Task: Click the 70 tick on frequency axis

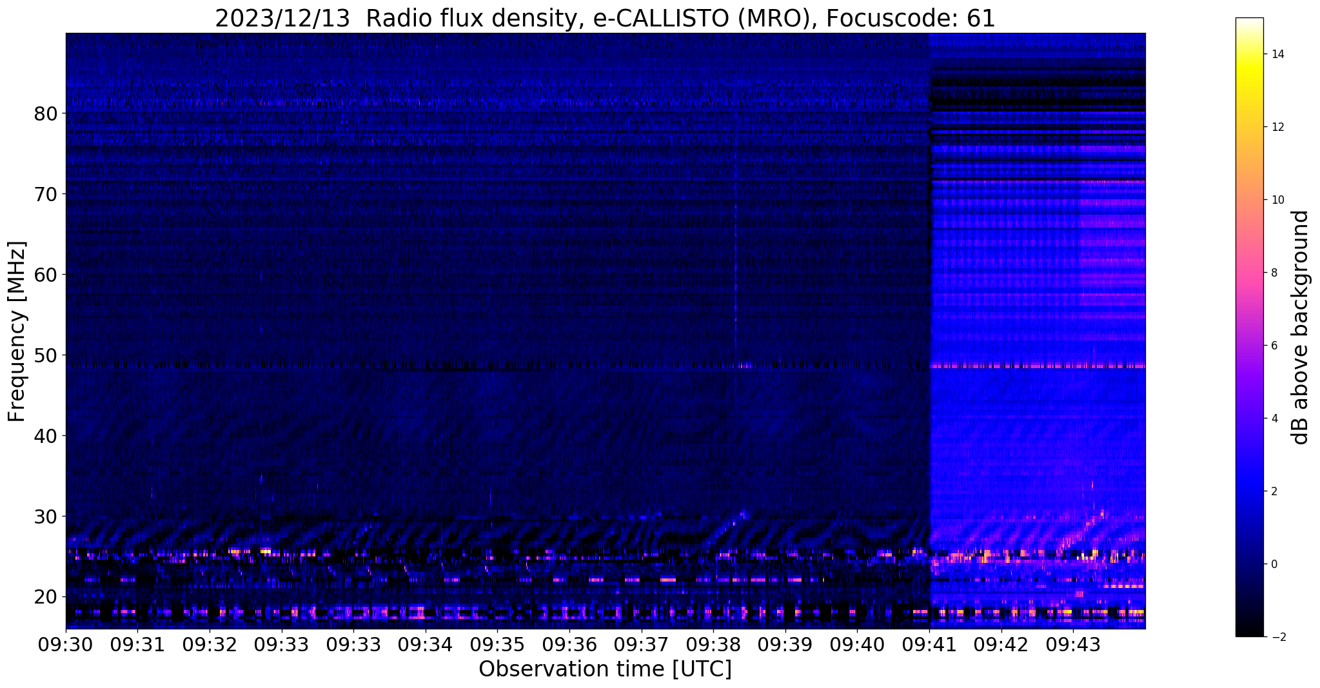Action: point(46,194)
